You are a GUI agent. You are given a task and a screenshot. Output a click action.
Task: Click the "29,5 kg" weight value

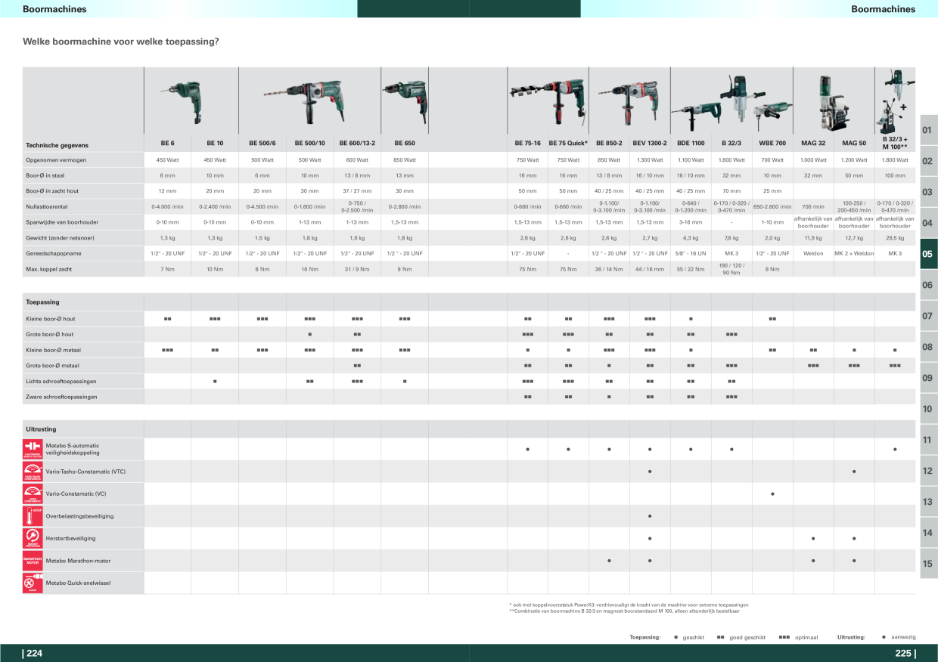tap(895, 238)
